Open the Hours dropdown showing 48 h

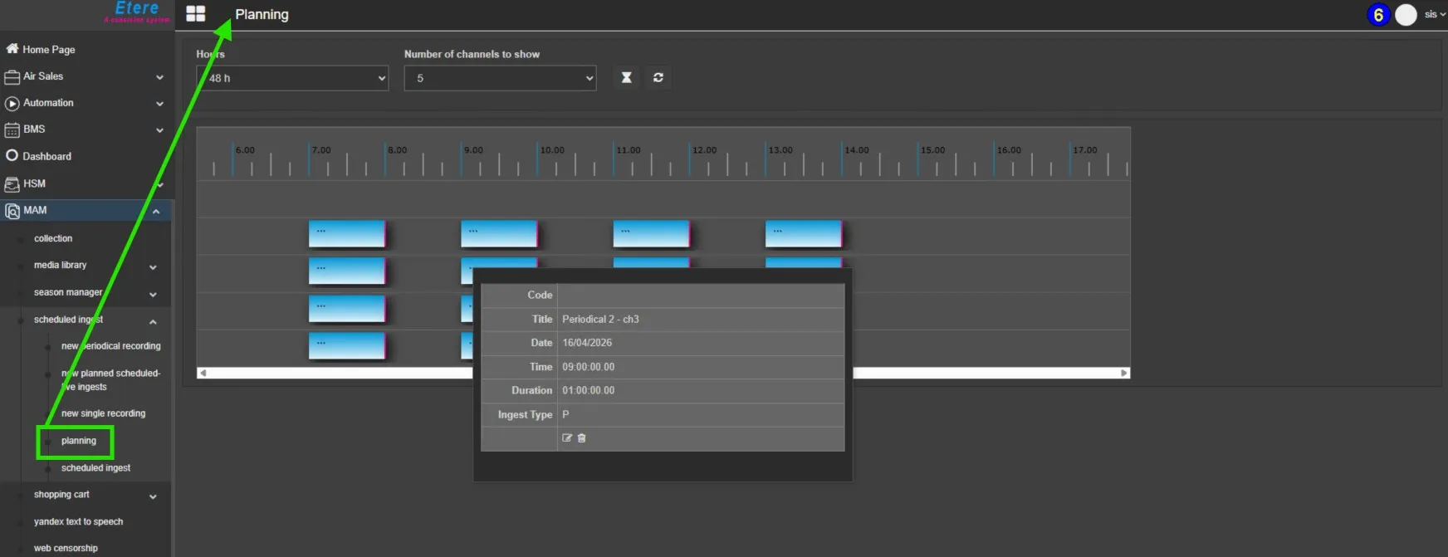[x=292, y=78]
